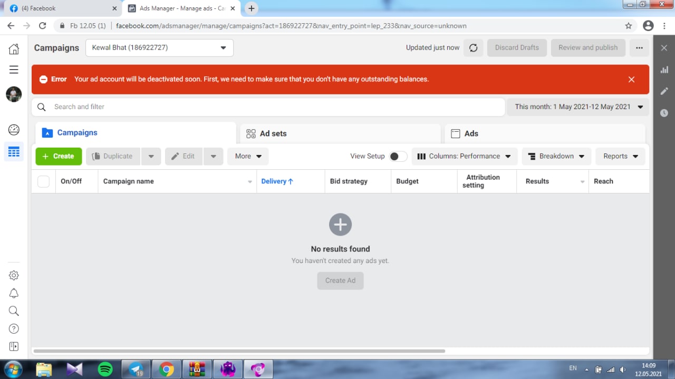Viewport: 675px width, 379px height.
Task: Click the Attribution setting column header
Action: click(x=481, y=181)
